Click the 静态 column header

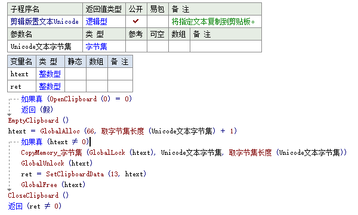tap(75, 61)
